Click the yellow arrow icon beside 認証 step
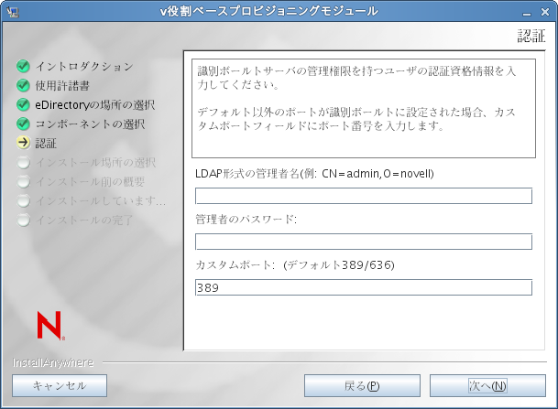The width and height of the screenshot is (558, 409). pos(23,143)
